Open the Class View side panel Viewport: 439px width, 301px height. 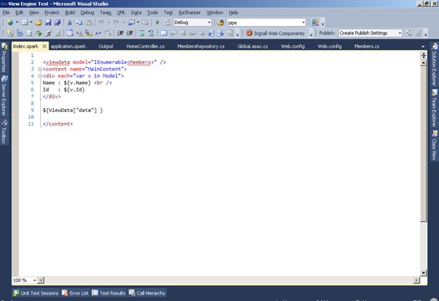point(435,146)
